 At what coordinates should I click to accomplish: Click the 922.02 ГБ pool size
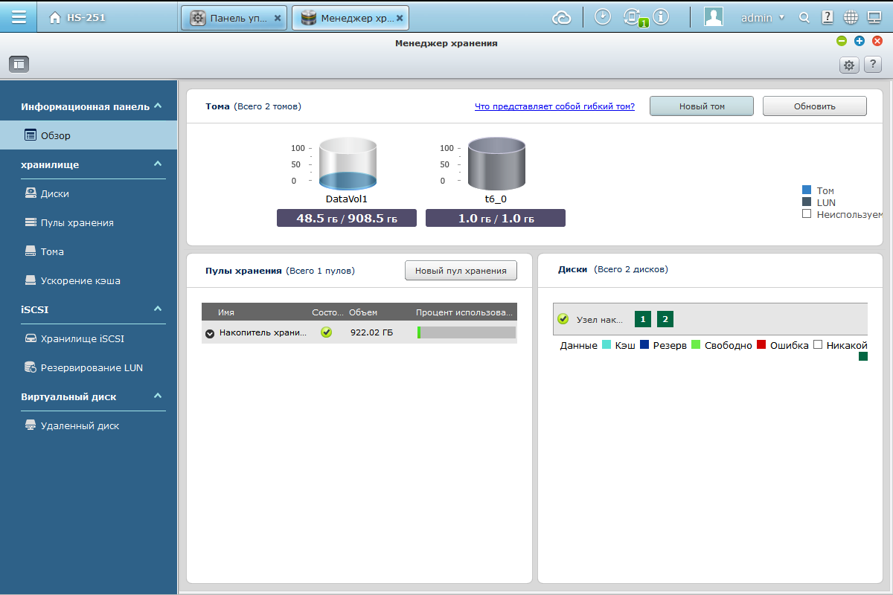pyautogui.click(x=371, y=332)
